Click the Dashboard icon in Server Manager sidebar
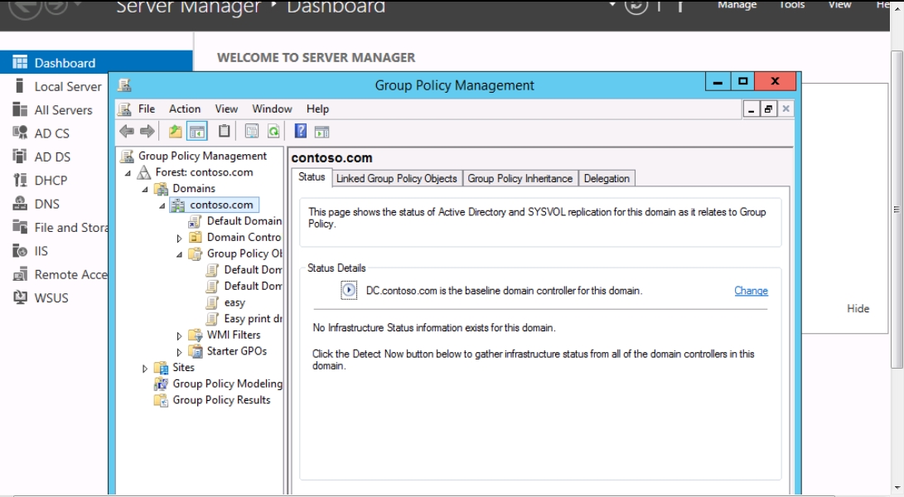 pyautogui.click(x=20, y=62)
